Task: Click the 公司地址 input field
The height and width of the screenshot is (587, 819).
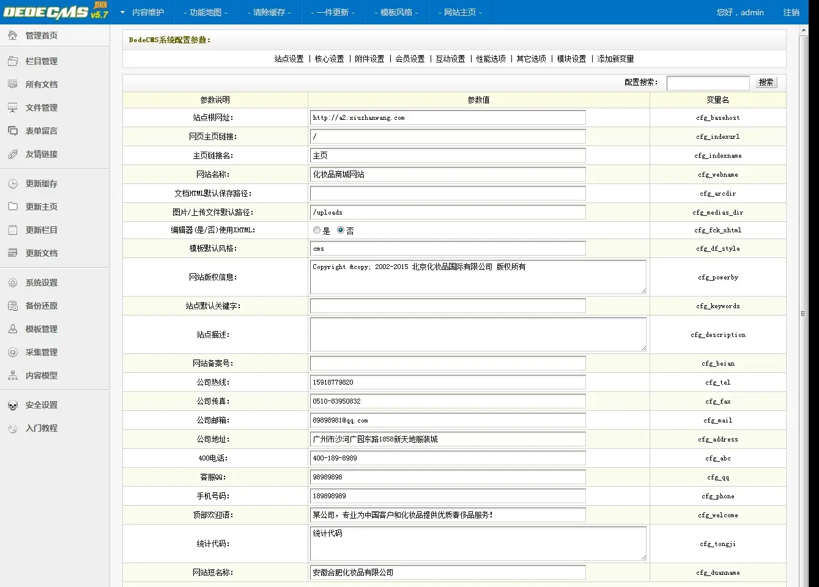Action: pos(448,439)
